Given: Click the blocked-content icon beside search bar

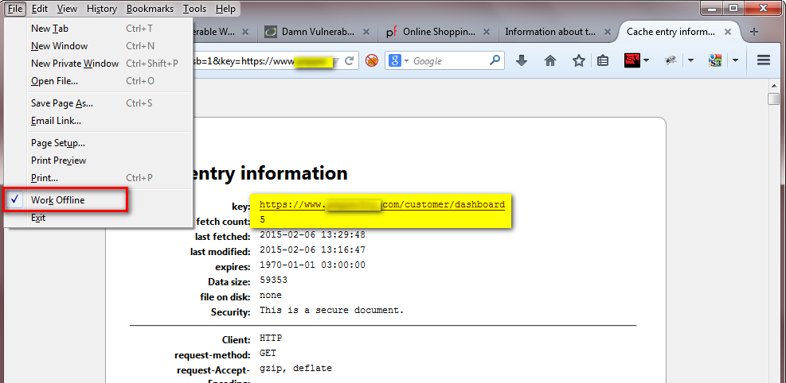Looking at the screenshot, I should tap(371, 60).
